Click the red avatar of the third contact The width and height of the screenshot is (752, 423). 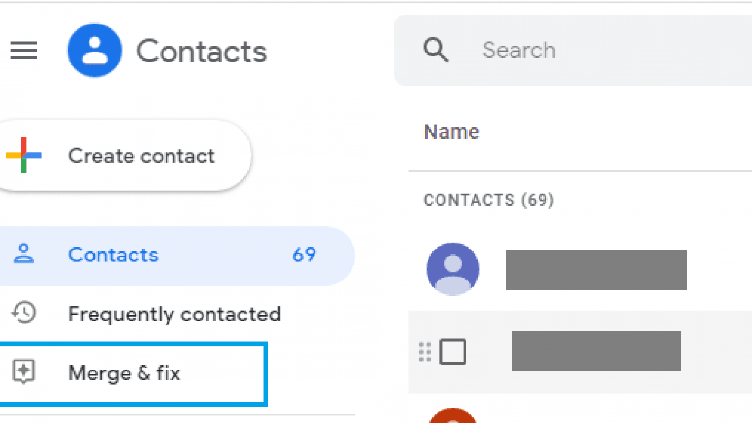(x=452, y=415)
